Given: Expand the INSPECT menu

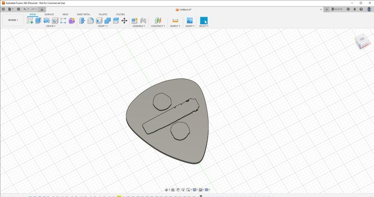Looking at the screenshot, I should (175, 26).
